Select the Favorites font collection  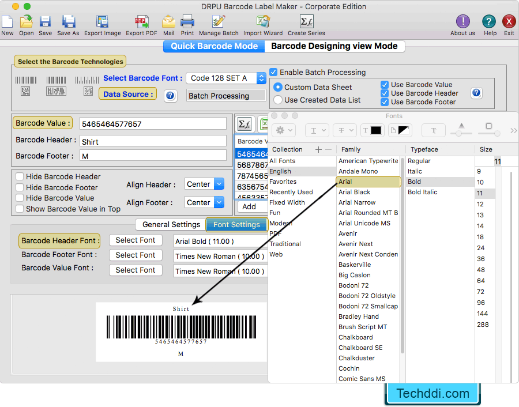(x=283, y=182)
